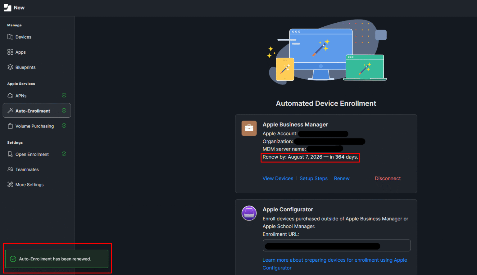Click the Apple Business Manager briefcase icon
Screen dimensions: 477x275
click(x=249, y=128)
